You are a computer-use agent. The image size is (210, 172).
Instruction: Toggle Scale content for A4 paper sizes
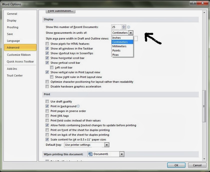click(47, 139)
